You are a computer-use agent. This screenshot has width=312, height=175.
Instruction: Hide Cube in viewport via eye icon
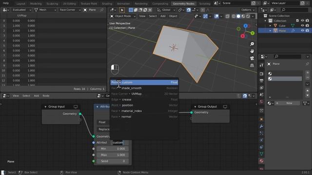click(302, 26)
